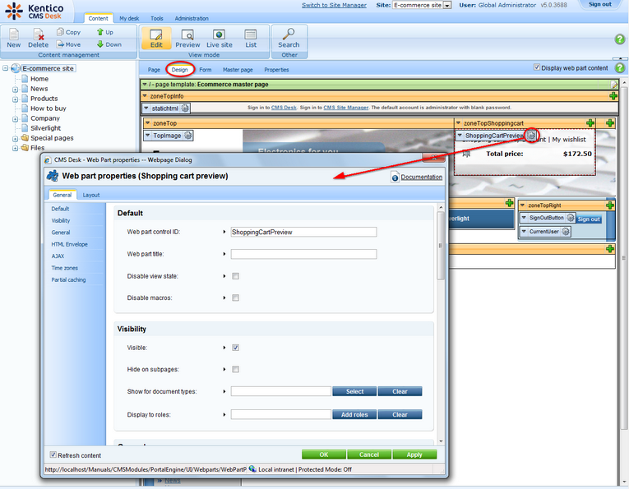
Task: Click the green OK button
Action: (x=324, y=454)
